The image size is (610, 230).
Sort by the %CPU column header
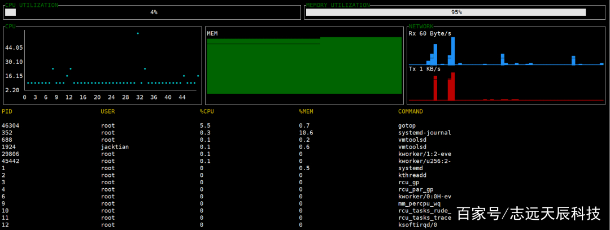pos(207,112)
